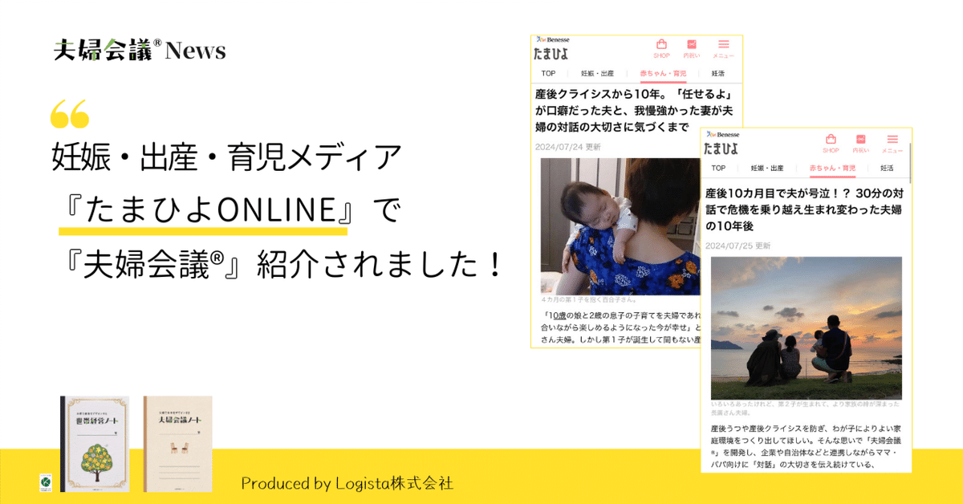Image resolution: width=963 pixels, height=504 pixels.
Task: Select the 妊娠・出産 tab in the 2024/07/25 article screenshot
Action: click(x=766, y=168)
